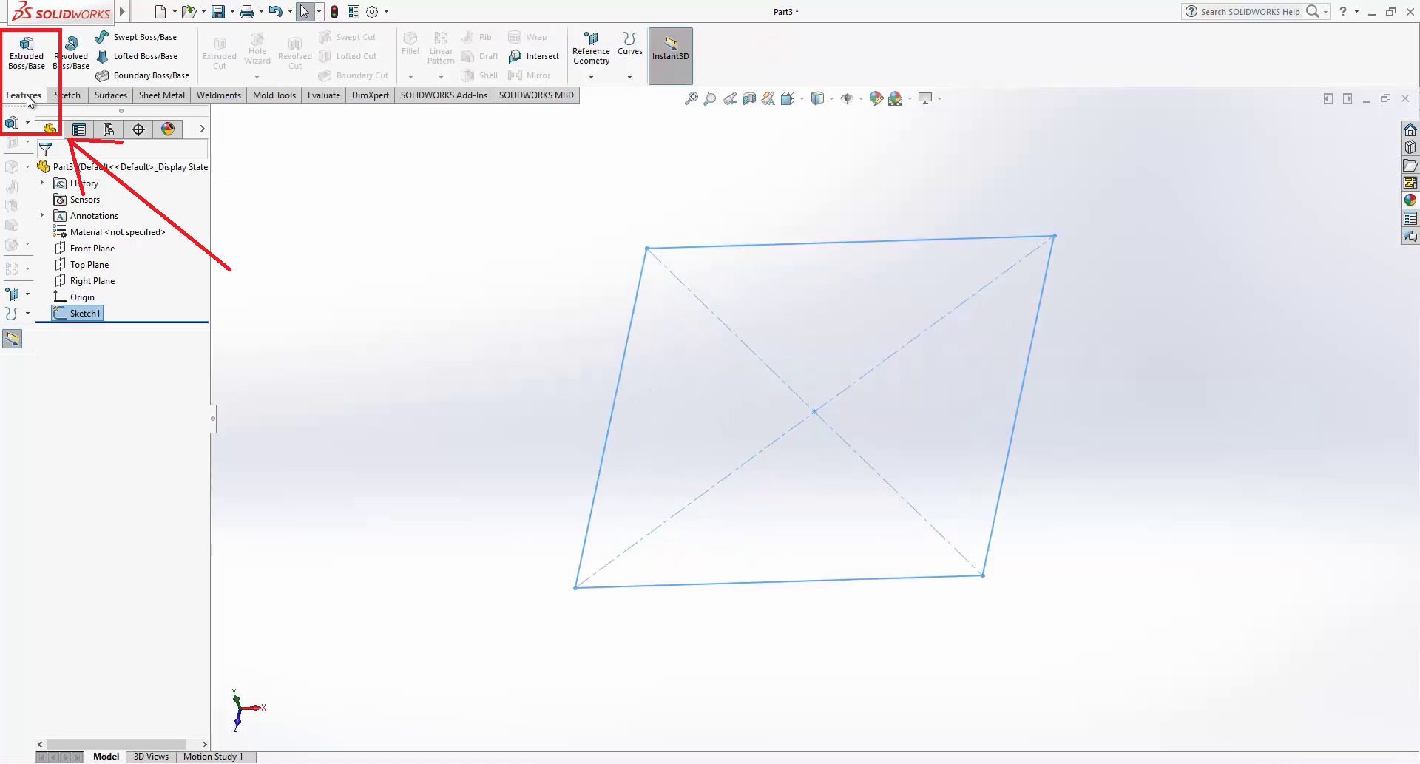Click the Extruded Boss/Base tool
This screenshot has height=764, width=1420.
(27, 52)
